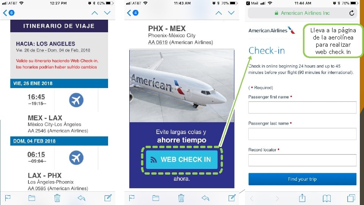Click the Record locator input box

pos(302,160)
